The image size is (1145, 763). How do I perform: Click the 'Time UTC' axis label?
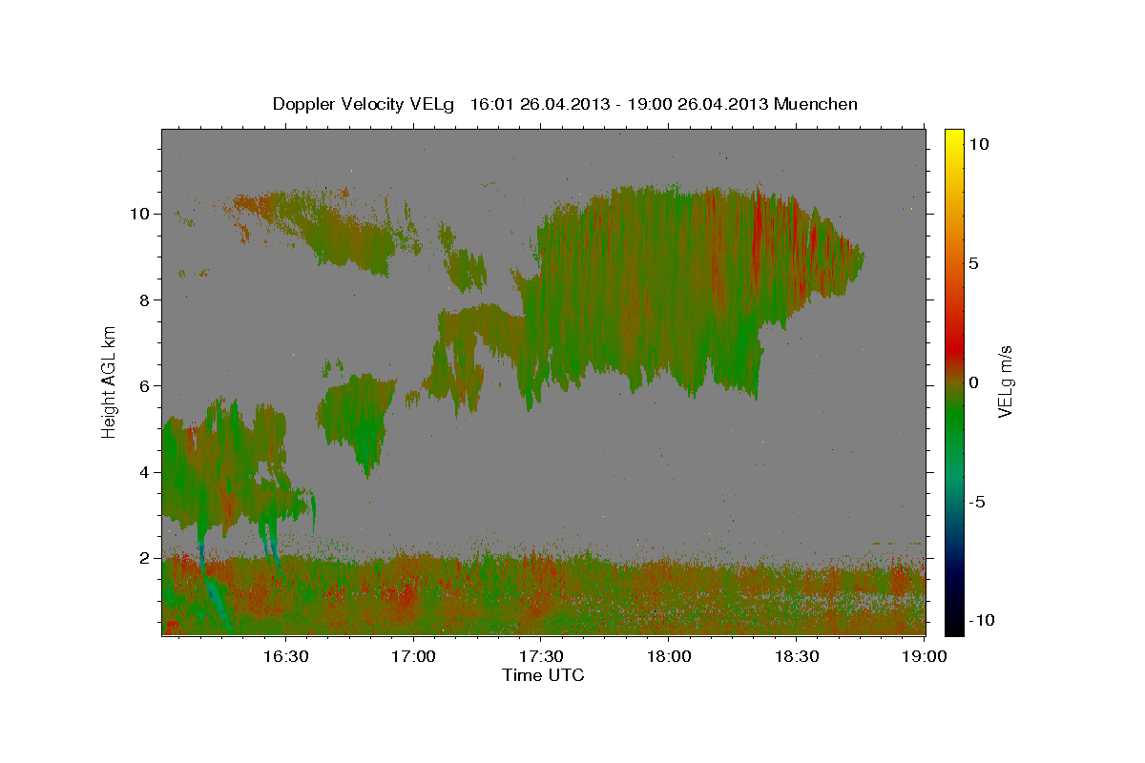(543, 675)
